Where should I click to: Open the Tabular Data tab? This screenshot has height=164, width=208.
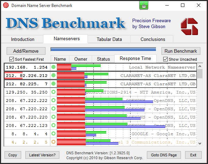(109, 39)
